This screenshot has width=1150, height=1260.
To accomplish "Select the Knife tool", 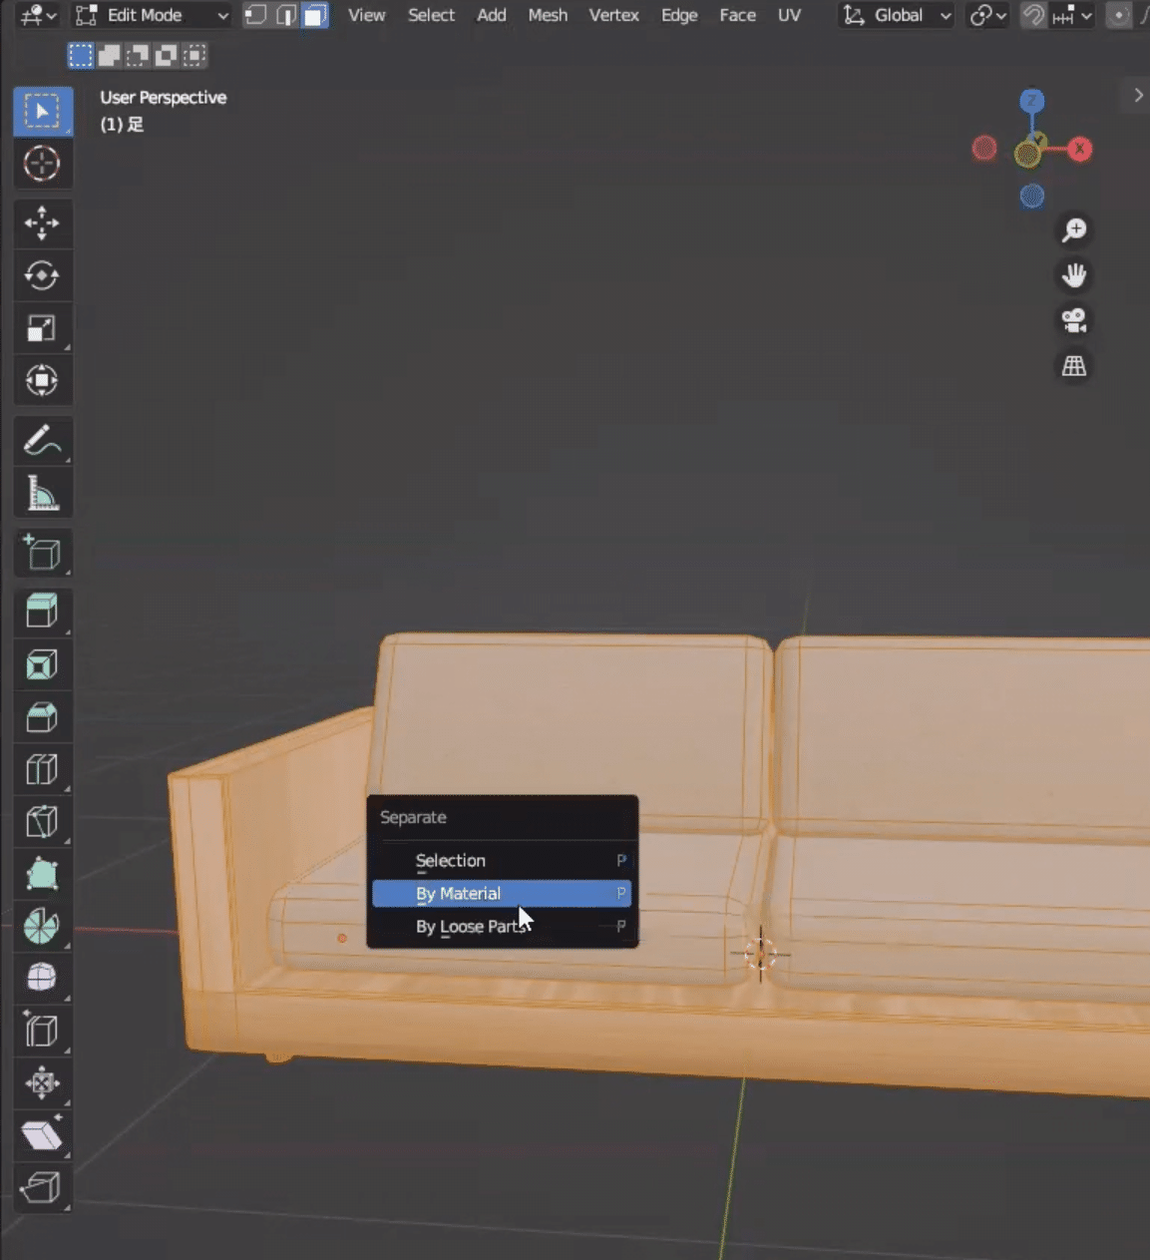I will (x=42, y=821).
